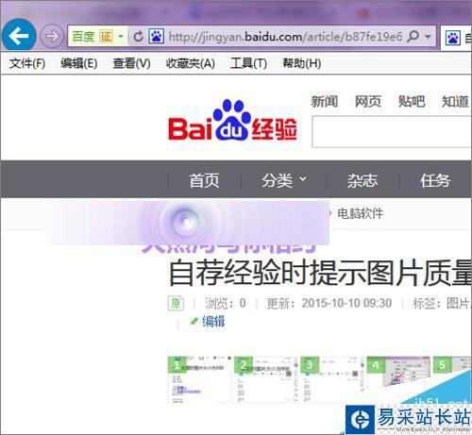Go to 杂志 in navigation bar
This screenshot has height=435, width=472.
pos(362,180)
